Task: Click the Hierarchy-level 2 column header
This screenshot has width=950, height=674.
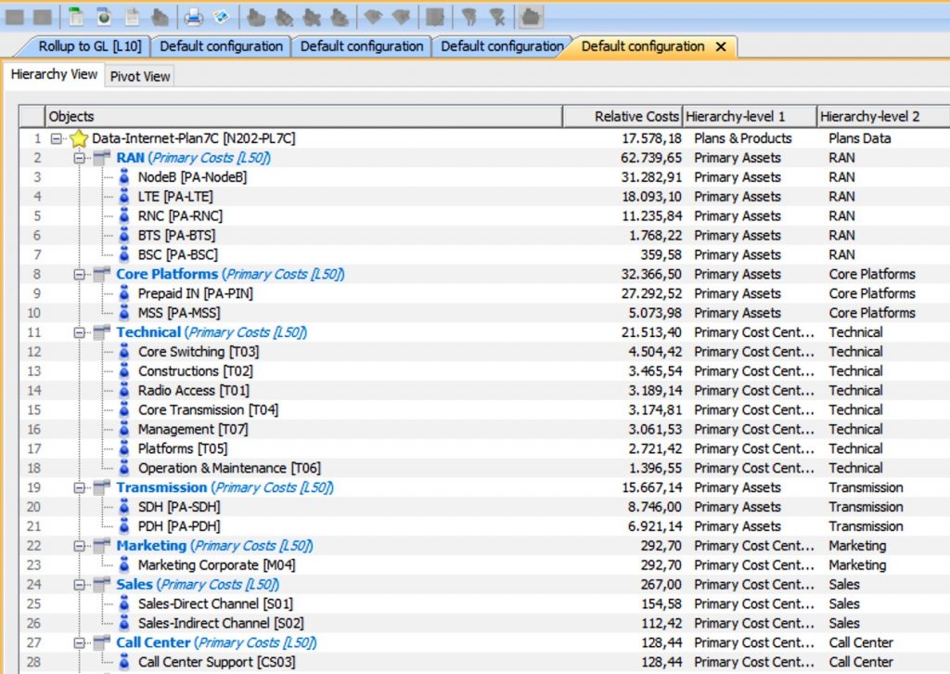Action: [870, 116]
